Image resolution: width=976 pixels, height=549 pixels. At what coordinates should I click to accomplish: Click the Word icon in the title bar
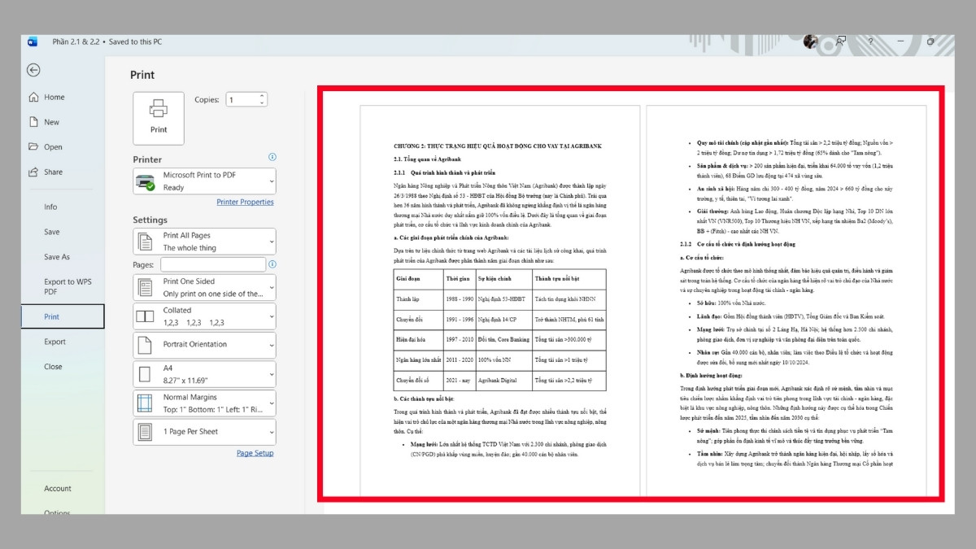33,39
